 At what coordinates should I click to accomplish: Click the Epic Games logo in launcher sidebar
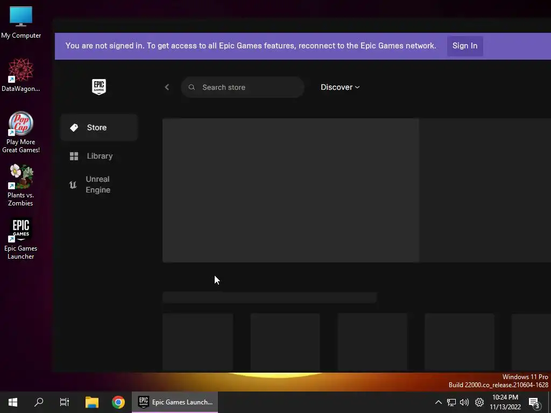99,87
